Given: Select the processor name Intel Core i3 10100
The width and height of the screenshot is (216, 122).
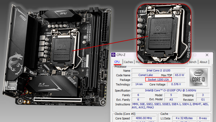Looking at the screenshot, I should pos(158,70).
